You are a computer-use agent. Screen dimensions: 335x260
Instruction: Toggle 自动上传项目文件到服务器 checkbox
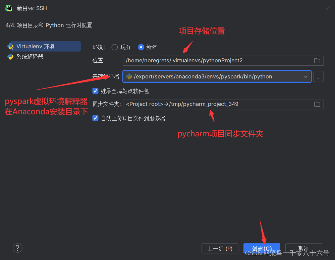pyautogui.click(x=95, y=118)
